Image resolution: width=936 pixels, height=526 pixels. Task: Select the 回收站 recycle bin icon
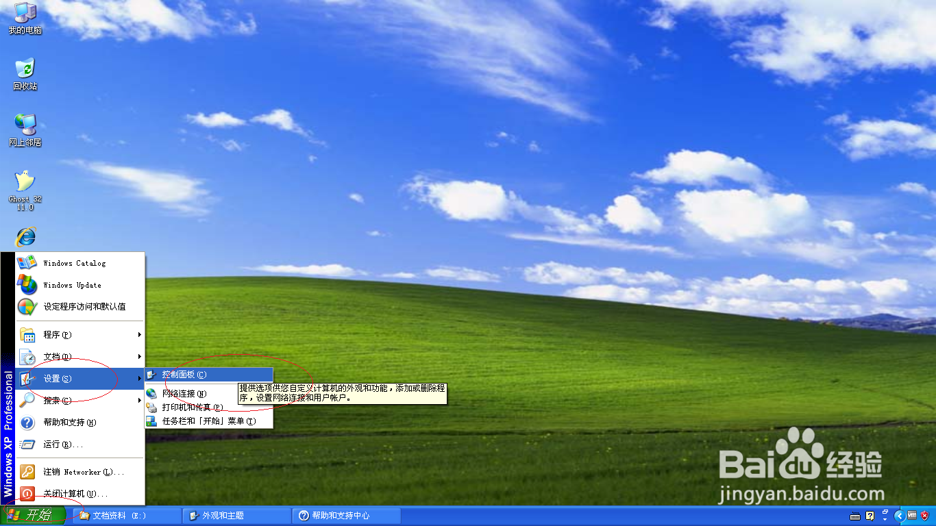coord(25,74)
